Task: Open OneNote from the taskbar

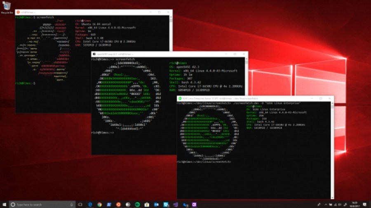Action: [x=194, y=204]
